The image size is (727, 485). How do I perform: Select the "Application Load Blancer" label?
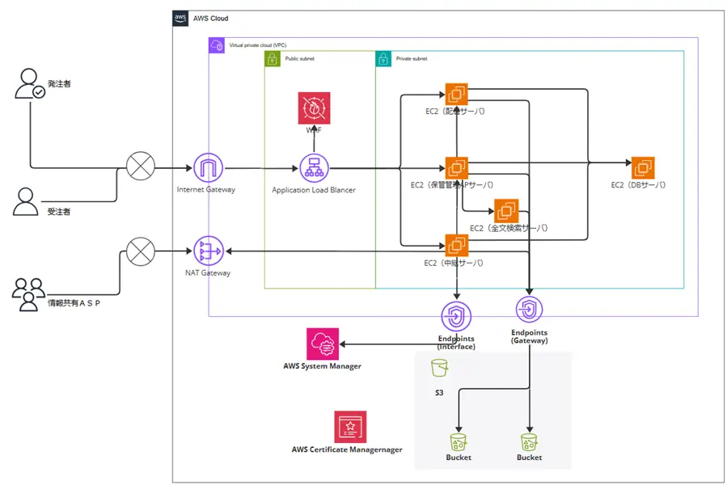click(314, 190)
